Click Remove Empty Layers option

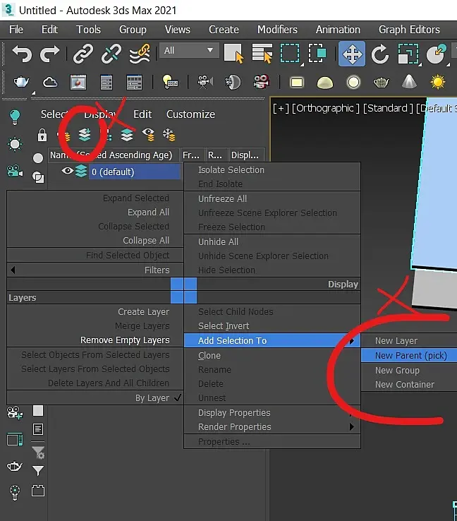tap(124, 340)
